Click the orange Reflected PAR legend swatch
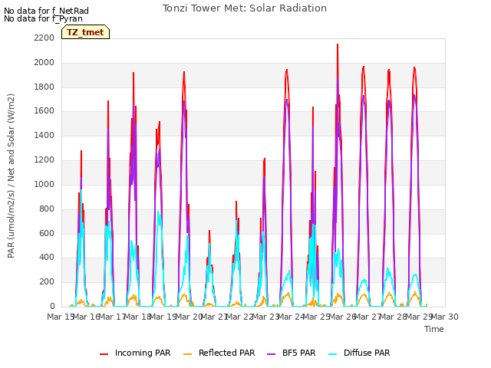491x368 pixels. 187,354
